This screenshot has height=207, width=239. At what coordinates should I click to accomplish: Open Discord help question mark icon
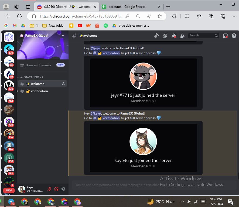pos(234,36)
